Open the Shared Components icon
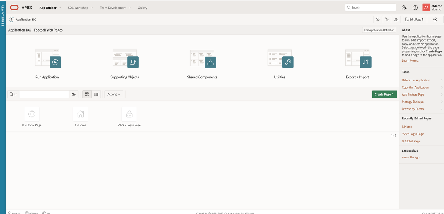Image resolution: width=444 pixels, height=214 pixels. [x=202, y=59]
